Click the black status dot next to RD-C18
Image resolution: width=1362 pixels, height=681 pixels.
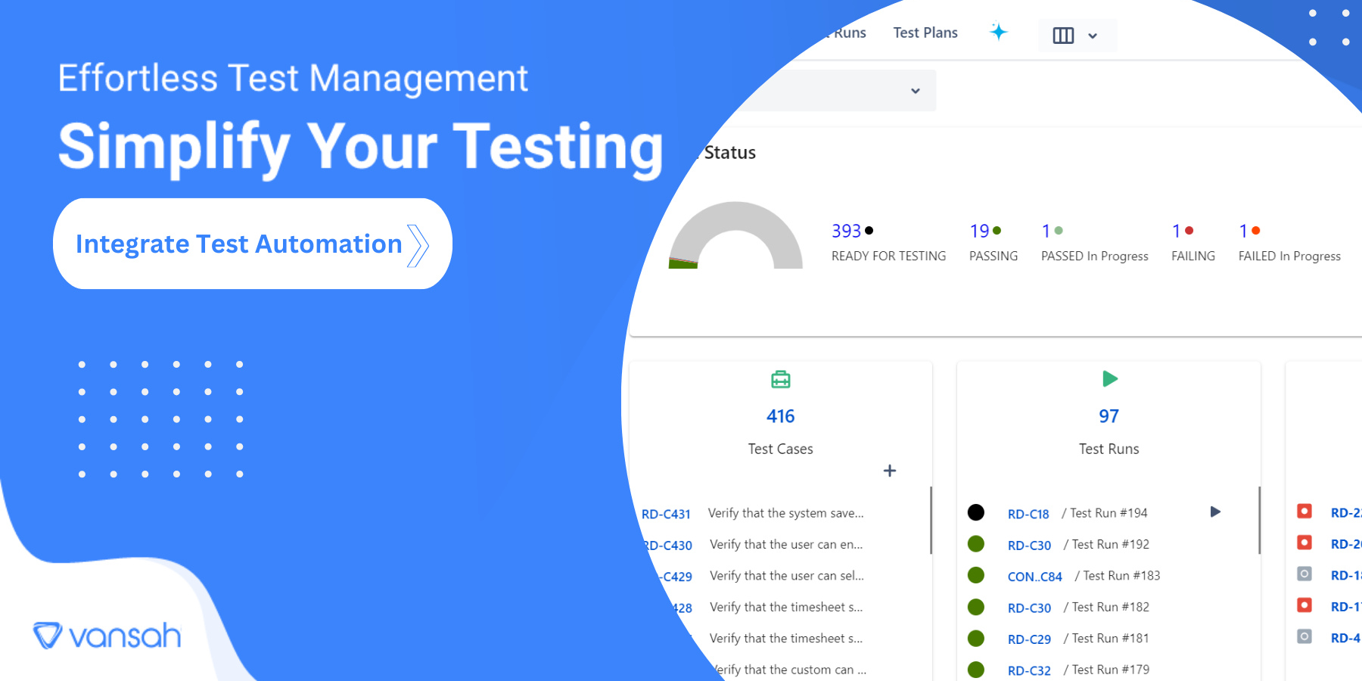tap(976, 512)
